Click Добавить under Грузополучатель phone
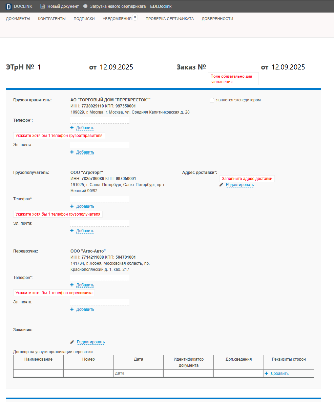The height and width of the screenshot is (402, 334). point(85,206)
